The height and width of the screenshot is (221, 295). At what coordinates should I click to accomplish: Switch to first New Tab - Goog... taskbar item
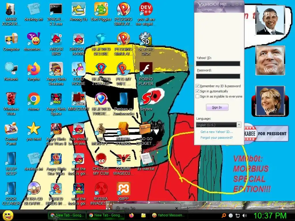click(x=67, y=215)
